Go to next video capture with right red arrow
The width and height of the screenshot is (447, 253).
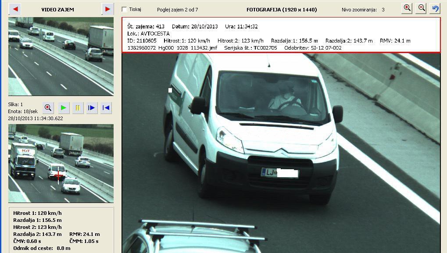point(107,9)
